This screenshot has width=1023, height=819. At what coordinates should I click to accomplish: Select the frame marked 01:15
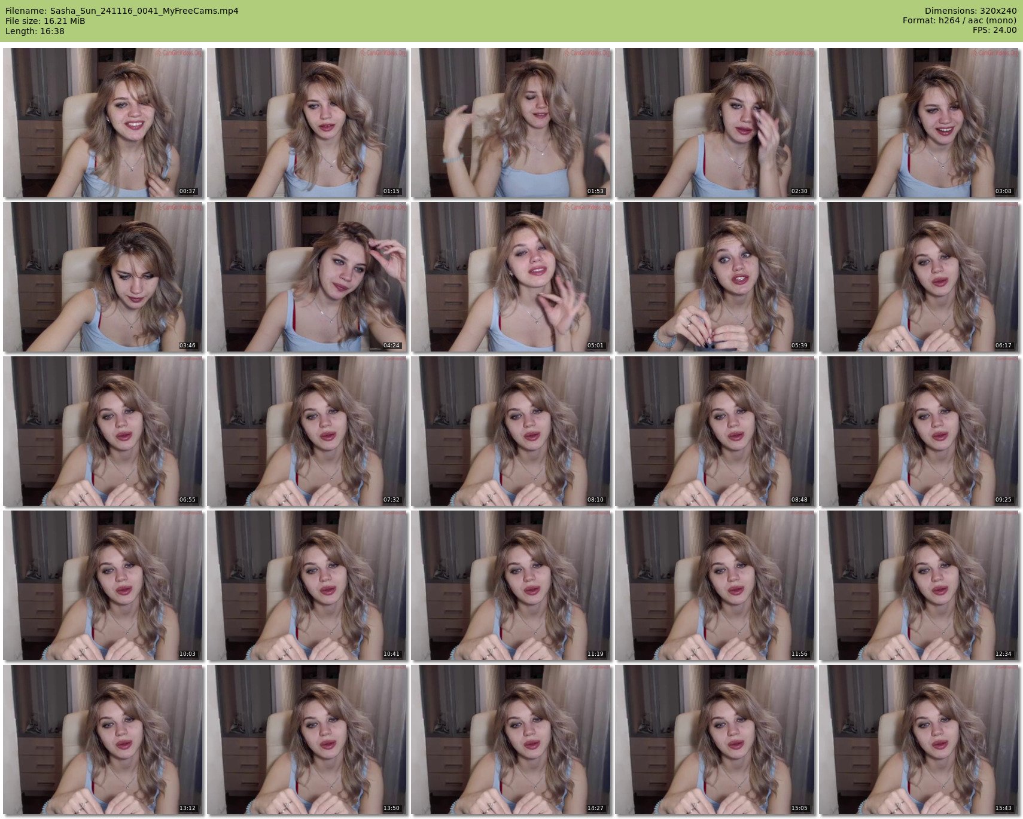(307, 123)
